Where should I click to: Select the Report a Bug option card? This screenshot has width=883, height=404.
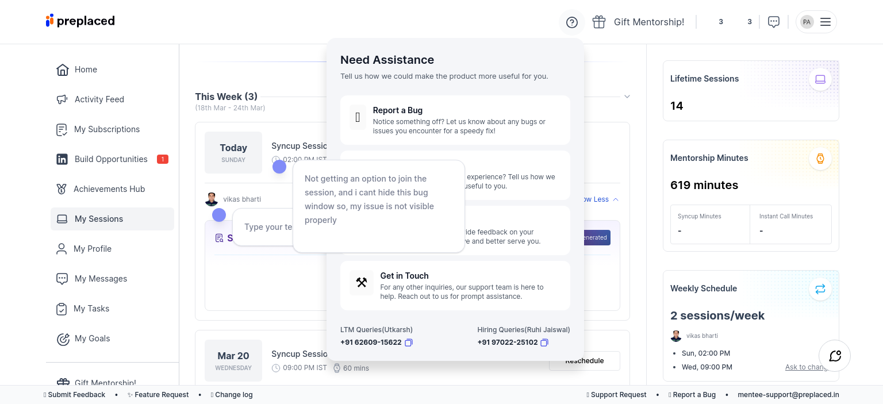coord(455,120)
